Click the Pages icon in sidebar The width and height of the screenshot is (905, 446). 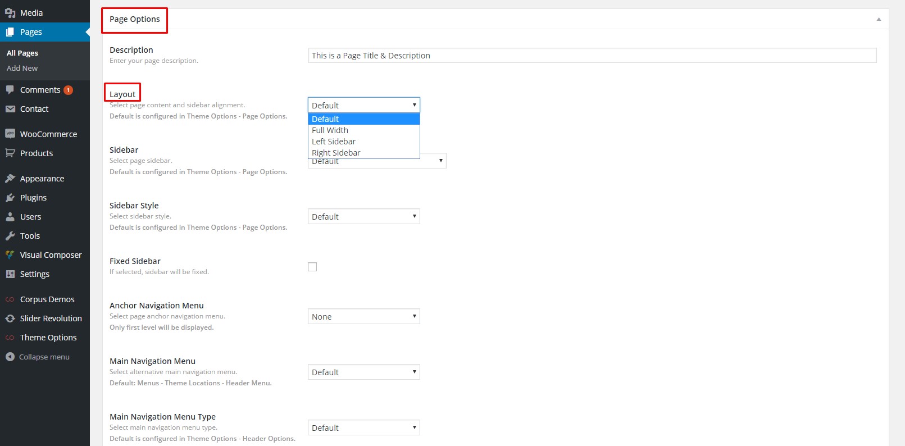(x=10, y=32)
